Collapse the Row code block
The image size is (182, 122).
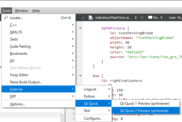point(81,76)
